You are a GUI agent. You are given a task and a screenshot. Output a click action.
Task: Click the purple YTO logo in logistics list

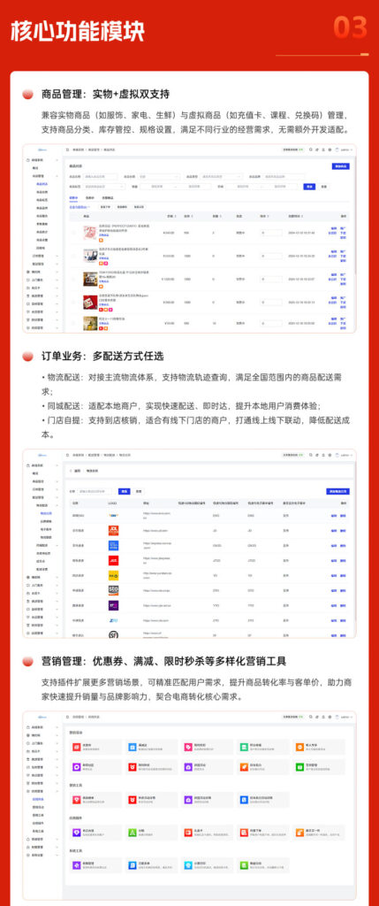point(113,605)
